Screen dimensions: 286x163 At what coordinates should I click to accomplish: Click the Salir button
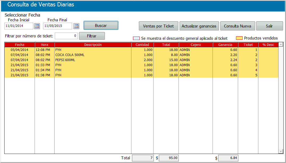pos(270,26)
